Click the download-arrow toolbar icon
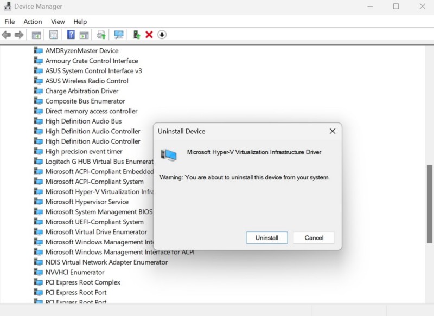The width and height of the screenshot is (434, 316). click(x=162, y=35)
